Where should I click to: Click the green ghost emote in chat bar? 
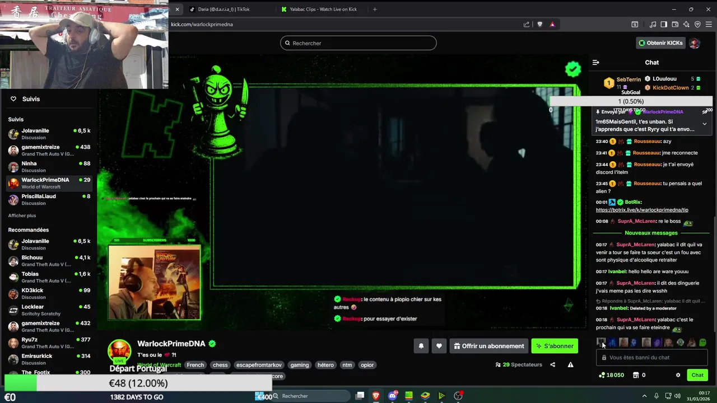click(703, 343)
